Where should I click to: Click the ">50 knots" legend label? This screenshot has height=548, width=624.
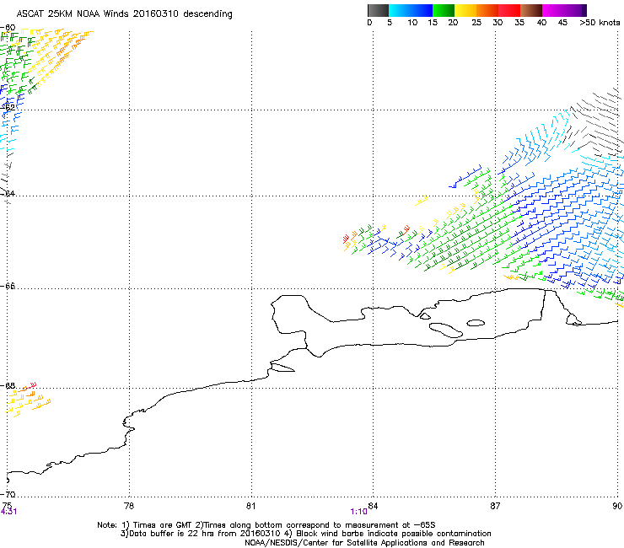pos(600,23)
